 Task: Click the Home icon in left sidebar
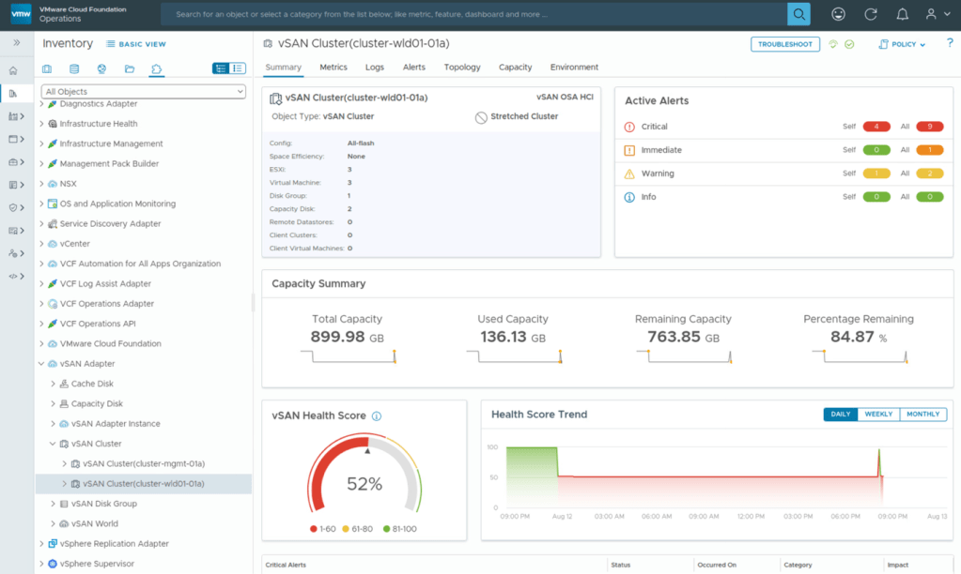coord(13,70)
